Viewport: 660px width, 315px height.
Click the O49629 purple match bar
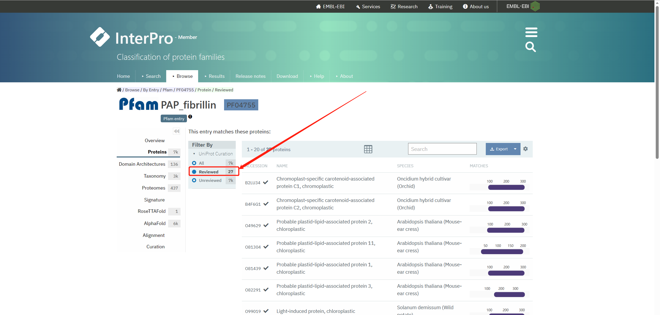(505, 230)
